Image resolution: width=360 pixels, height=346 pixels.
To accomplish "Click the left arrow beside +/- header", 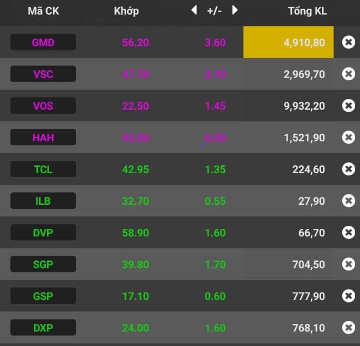I will point(194,10).
